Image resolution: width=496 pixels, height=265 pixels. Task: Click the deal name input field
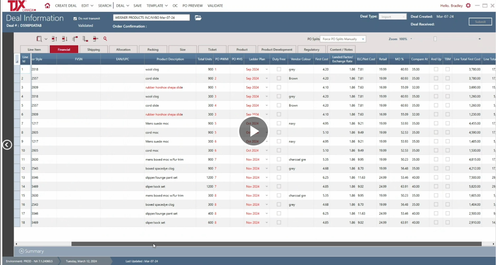(x=151, y=18)
